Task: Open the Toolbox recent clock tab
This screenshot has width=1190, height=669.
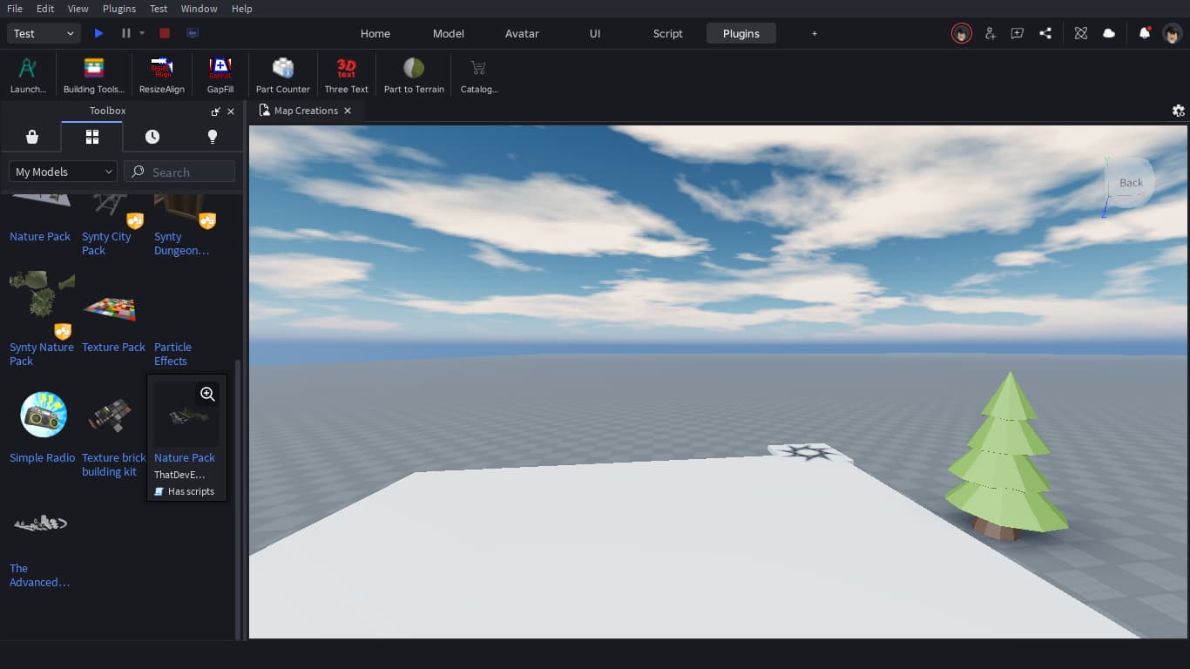Action: [152, 137]
